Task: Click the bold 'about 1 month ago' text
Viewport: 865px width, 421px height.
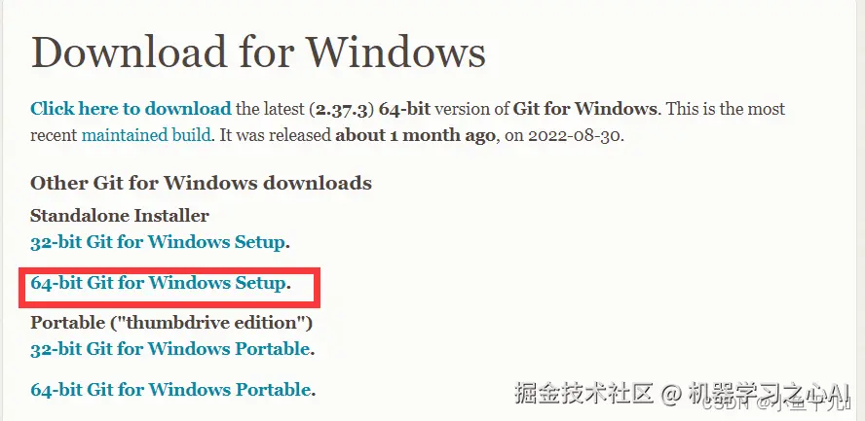Action: point(415,136)
